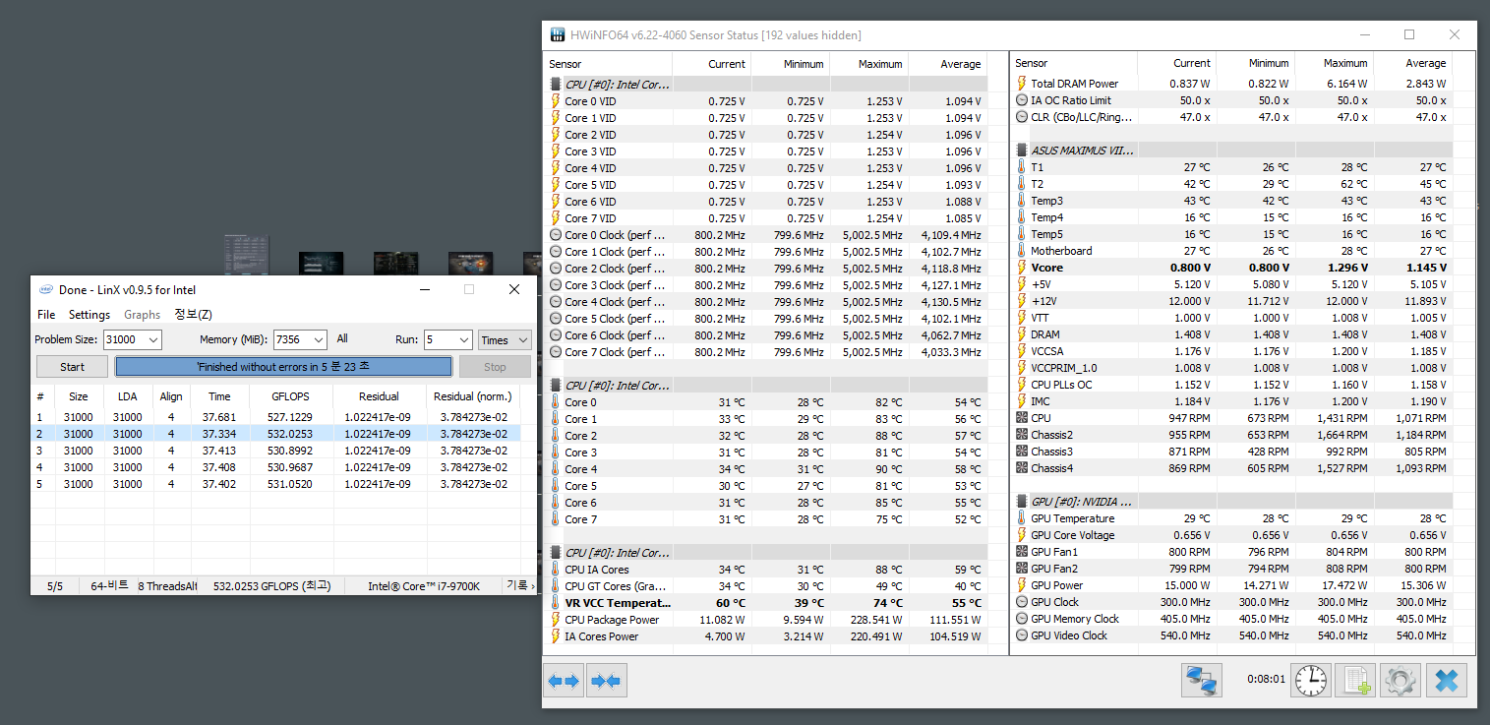1490x725 pixels.
Task: Click the chip icon beside ASUS MAXIMUS header
Action: tap(1021, 151)
